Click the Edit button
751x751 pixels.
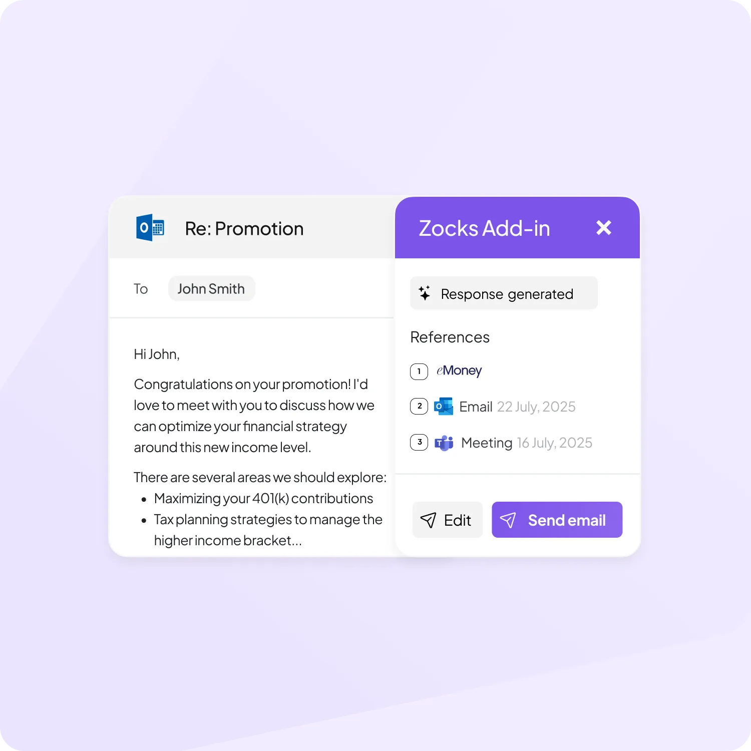448,520
